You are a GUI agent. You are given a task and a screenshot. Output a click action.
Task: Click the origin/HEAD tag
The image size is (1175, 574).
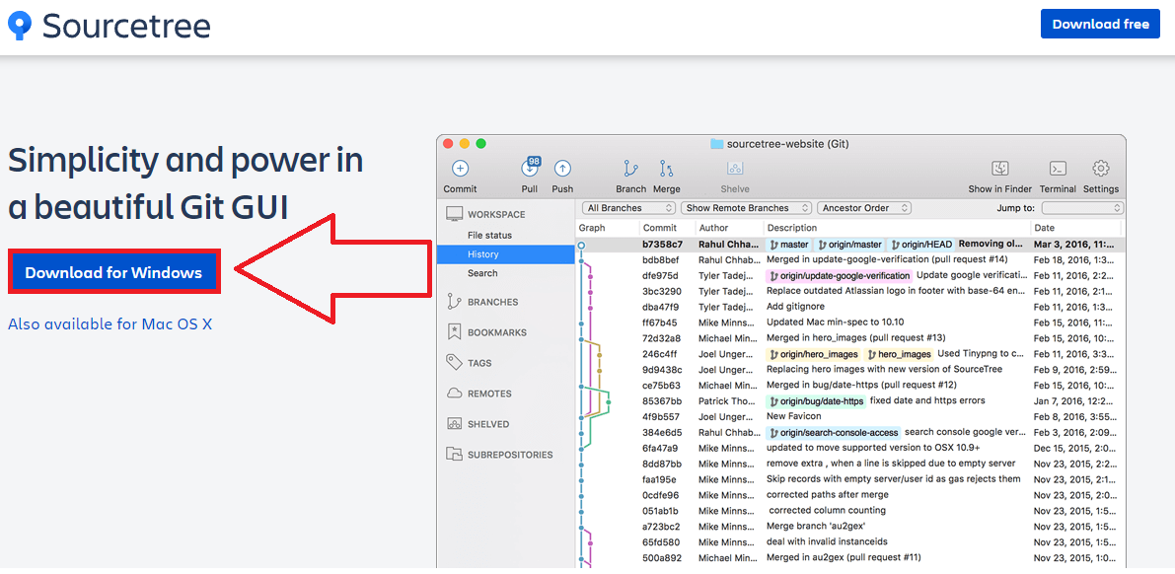click(921, 245)
